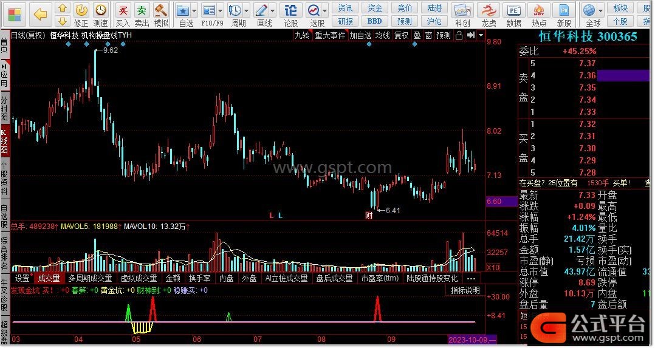Click the 预测 button in the top toolbar
Viewport: 655px width, 348px height.
[x=405, y=21]
